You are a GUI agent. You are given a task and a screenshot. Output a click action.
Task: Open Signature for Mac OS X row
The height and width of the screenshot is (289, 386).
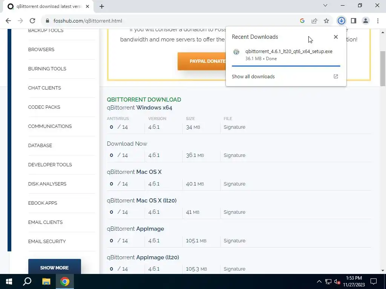coord(234,184)
